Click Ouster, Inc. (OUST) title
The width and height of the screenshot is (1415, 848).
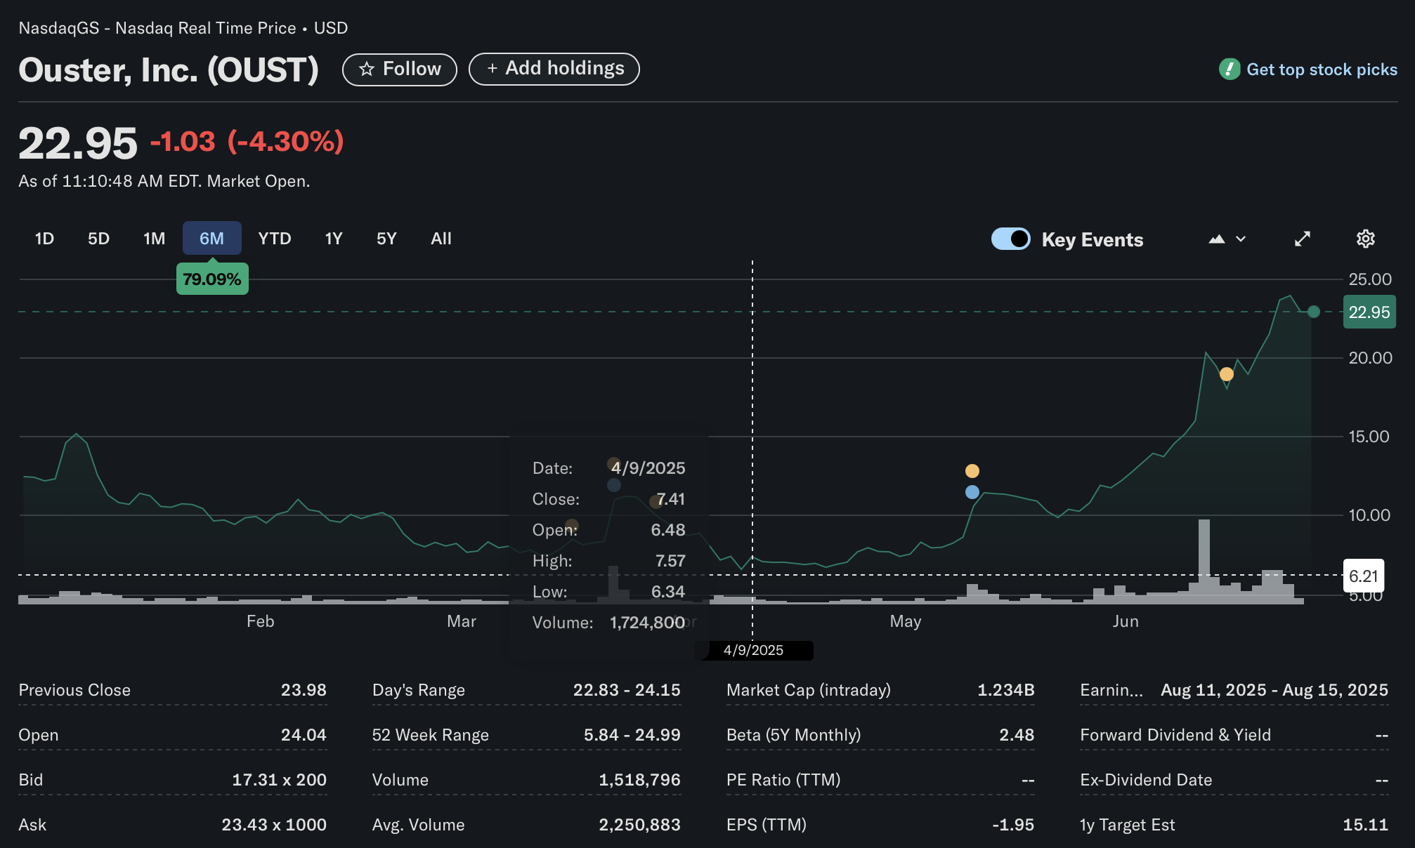tap(169, 70)
